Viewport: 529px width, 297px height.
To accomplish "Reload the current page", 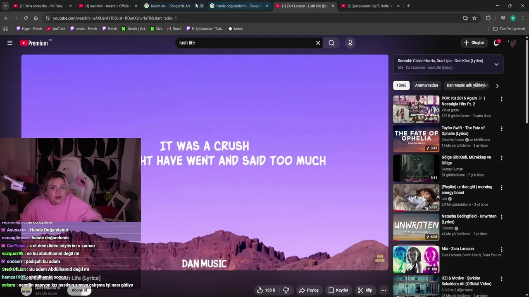I will pos(26,18).
